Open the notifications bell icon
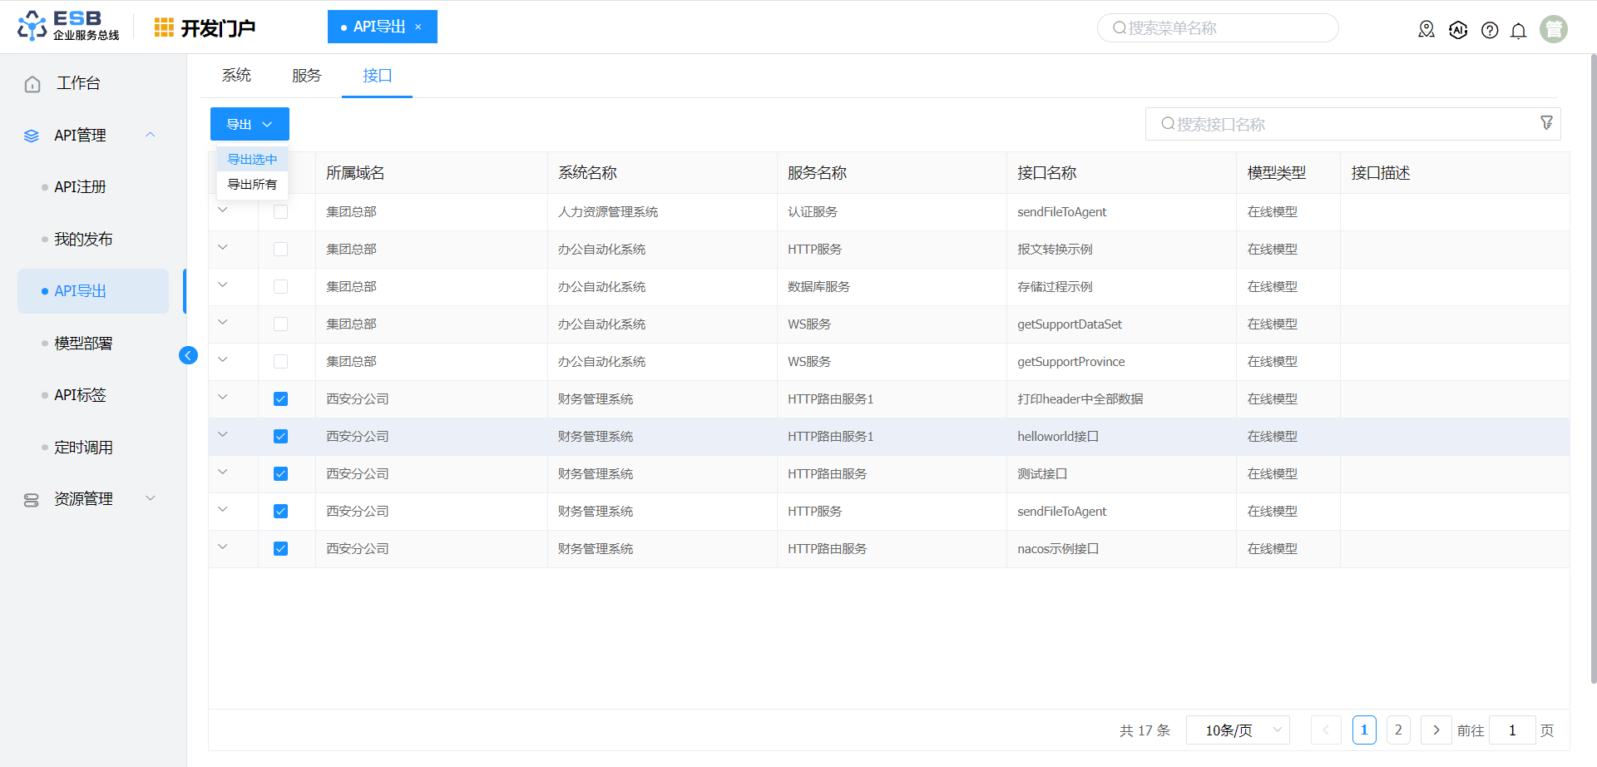Screen dimensions: 1597x767 [x=1519, y=31]
